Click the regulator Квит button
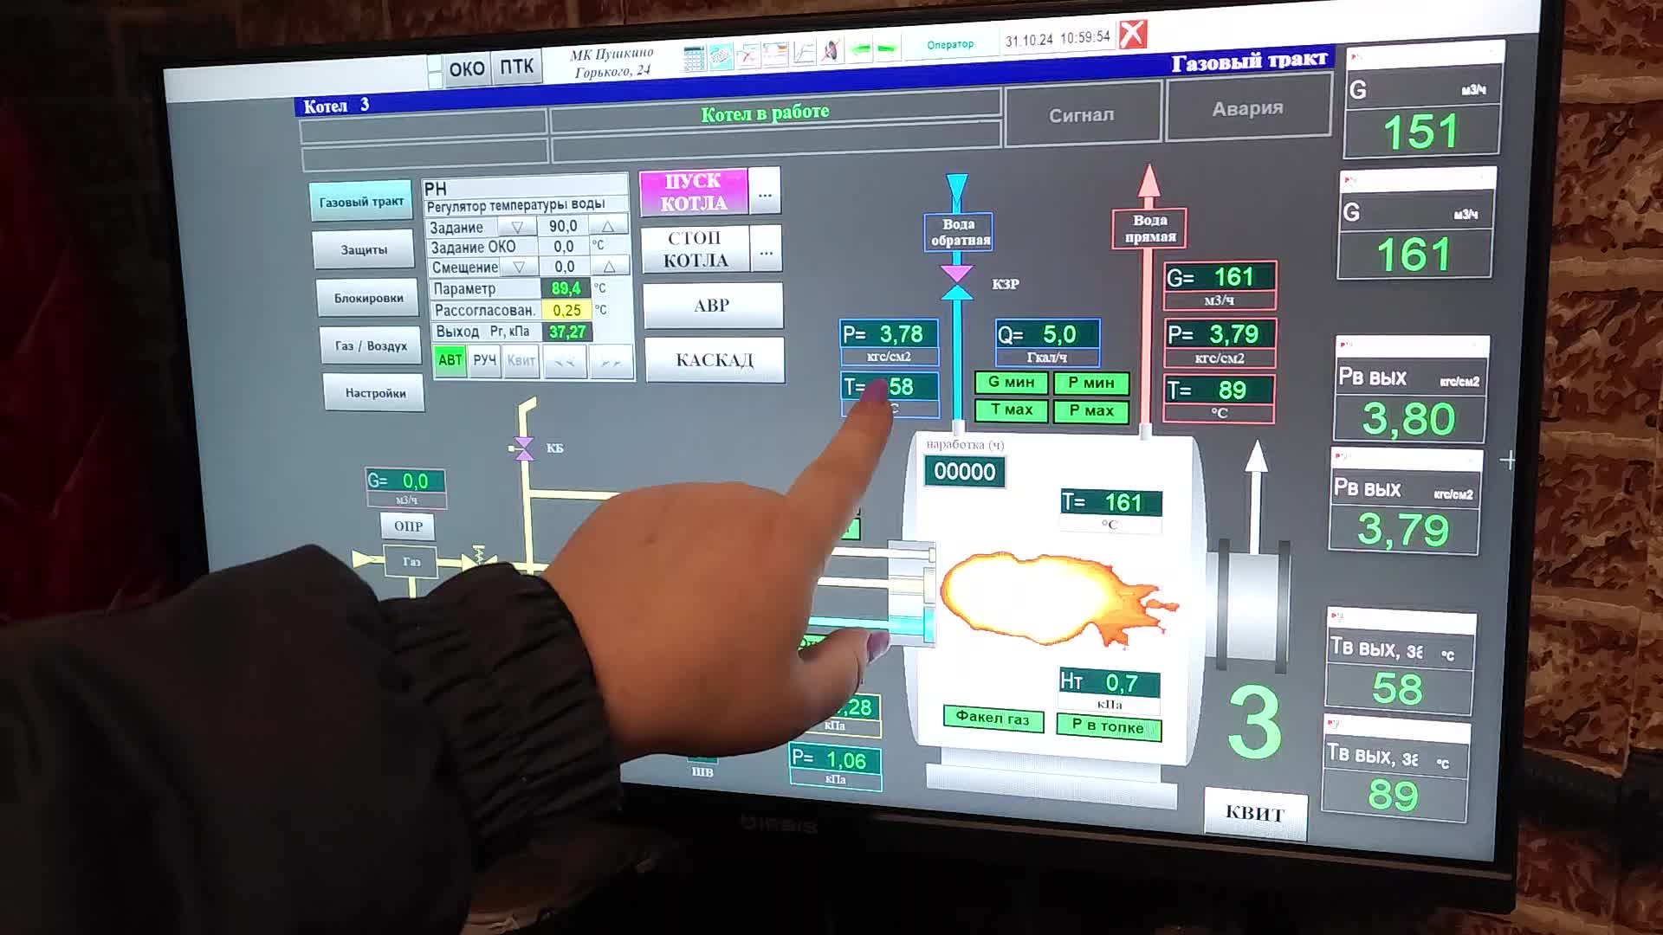1663x935 pixels. 521,360
